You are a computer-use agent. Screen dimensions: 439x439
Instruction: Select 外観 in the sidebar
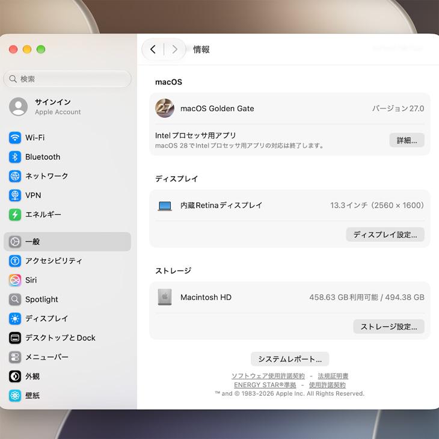[67, 376]
